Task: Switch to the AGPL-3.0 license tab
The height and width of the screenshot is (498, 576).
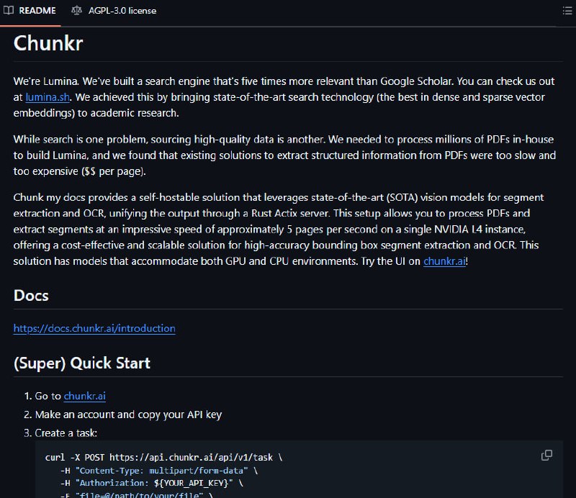Action: tap(114, 11)
